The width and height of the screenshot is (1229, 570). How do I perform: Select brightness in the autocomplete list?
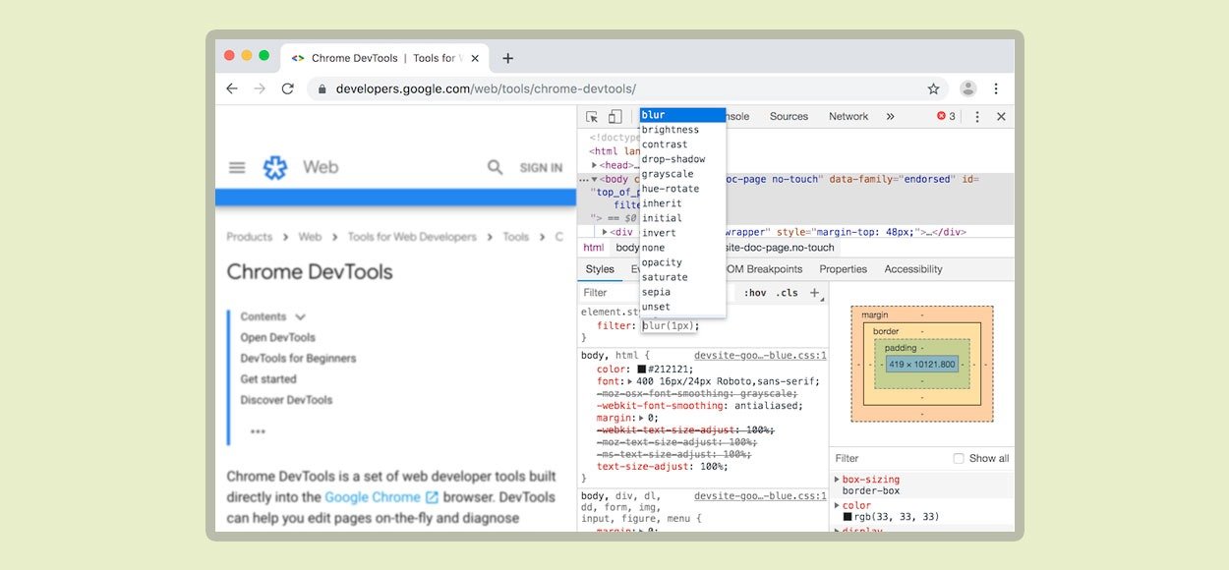(x=682, y=130)
